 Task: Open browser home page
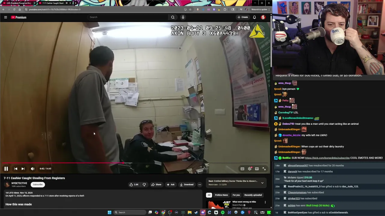coord(20,9)
